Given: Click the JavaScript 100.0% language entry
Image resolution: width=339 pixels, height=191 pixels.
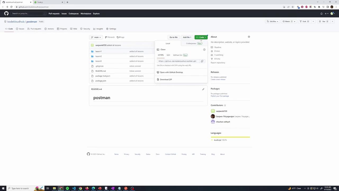Looking at the screenshot, I should 219,140.
